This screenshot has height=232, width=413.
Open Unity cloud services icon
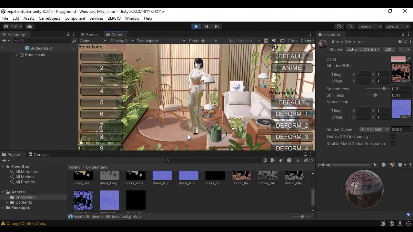(30, 26)
